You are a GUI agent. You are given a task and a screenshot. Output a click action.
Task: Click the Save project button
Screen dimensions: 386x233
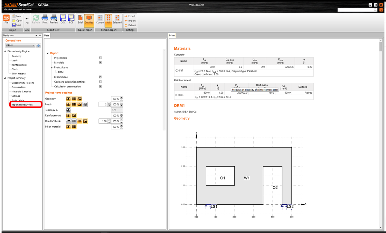pyautogui.click(x=17, y=25)
